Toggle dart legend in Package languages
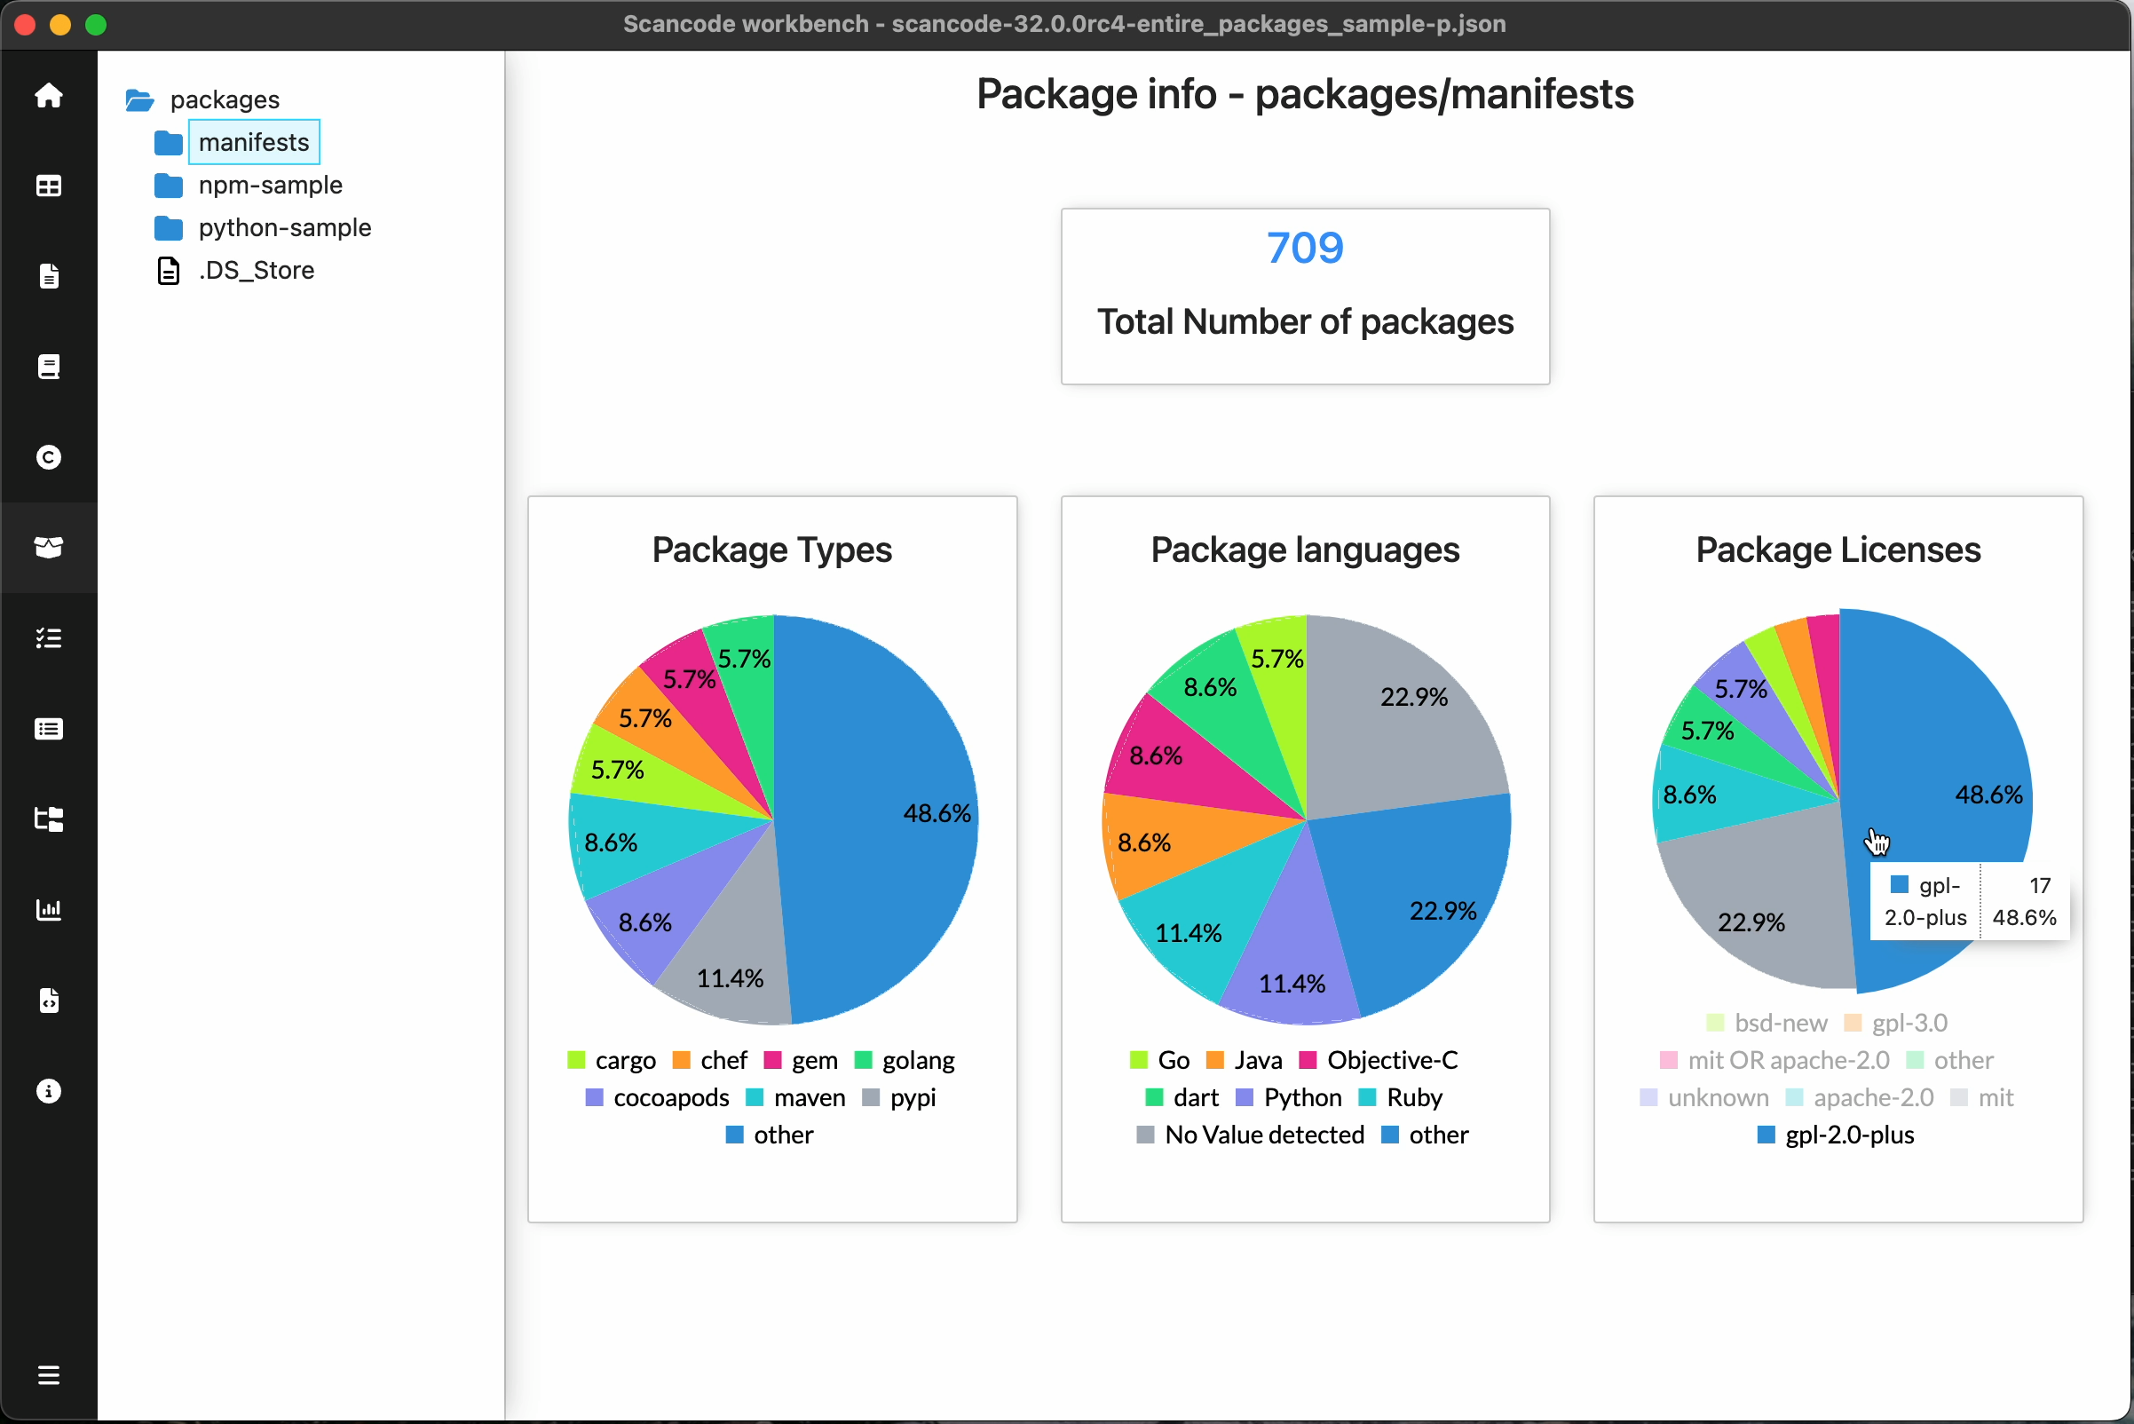2134x1424 pixels. [x=1182, y=1097]
